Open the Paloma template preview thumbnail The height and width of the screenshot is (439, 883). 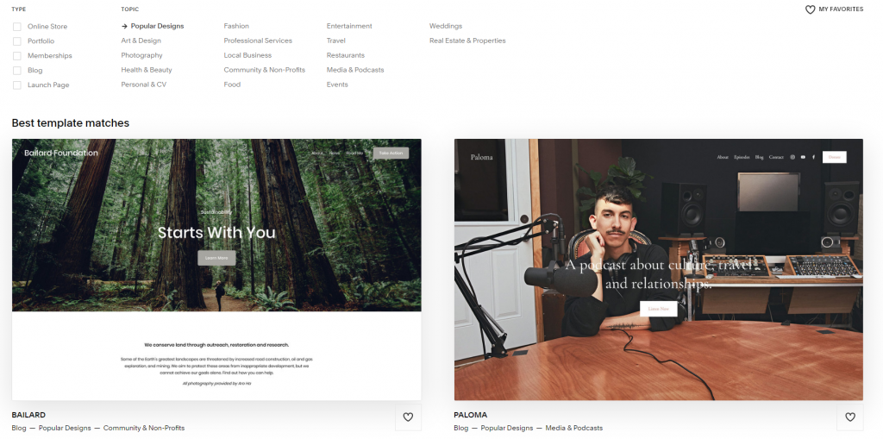click(658, 269)
